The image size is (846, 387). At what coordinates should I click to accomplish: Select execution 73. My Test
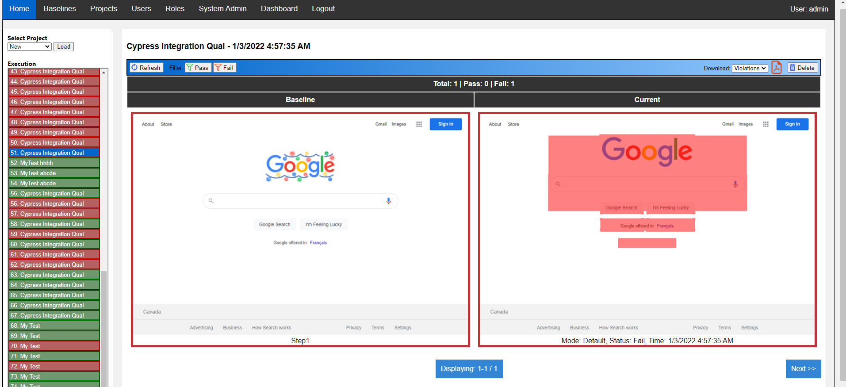54,377
